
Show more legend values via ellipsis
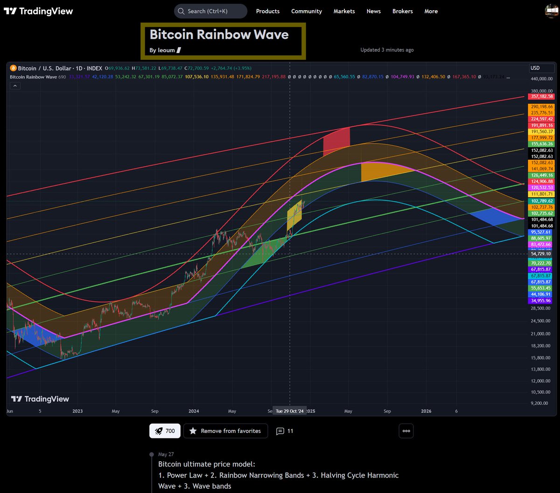tap(508, 76)
